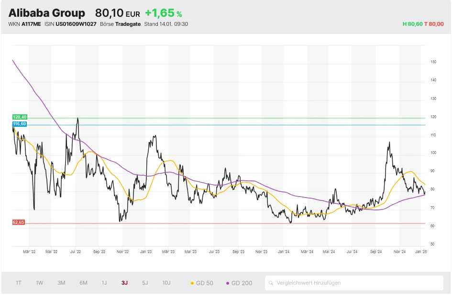Show the 3M time period

(x=61, y=283)
